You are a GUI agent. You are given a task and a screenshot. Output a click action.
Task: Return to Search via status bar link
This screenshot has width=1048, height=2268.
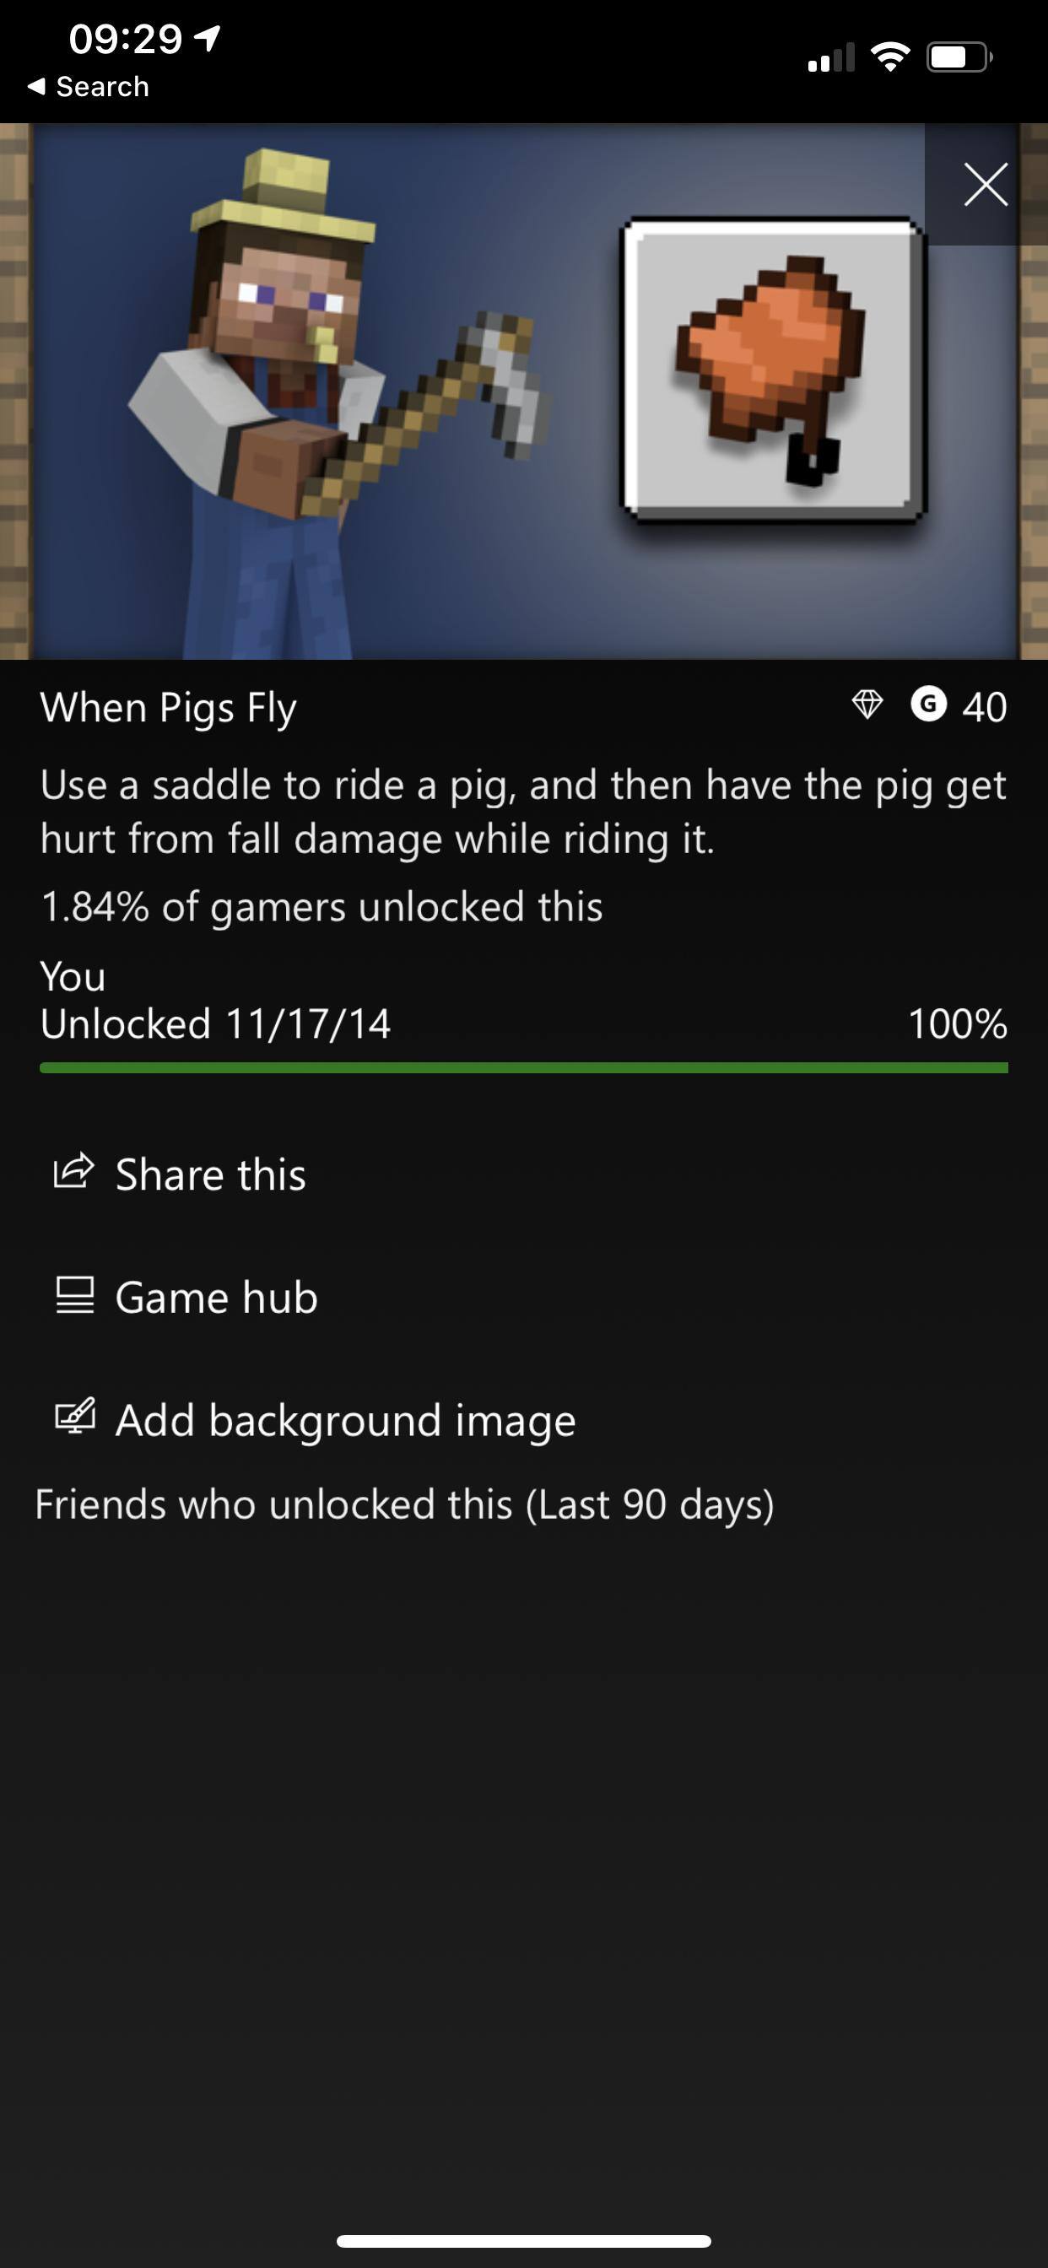coord(102,86)
